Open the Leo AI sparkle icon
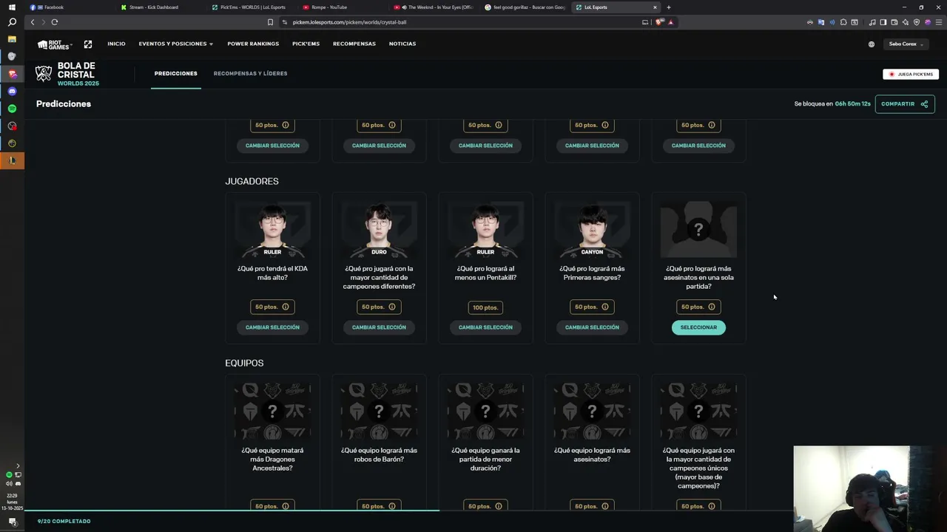947x532 pixels. tap(905, 22)
